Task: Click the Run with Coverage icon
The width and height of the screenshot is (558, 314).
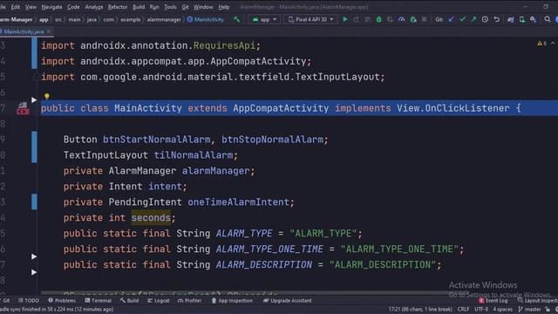Action: [x=390, y=19]
